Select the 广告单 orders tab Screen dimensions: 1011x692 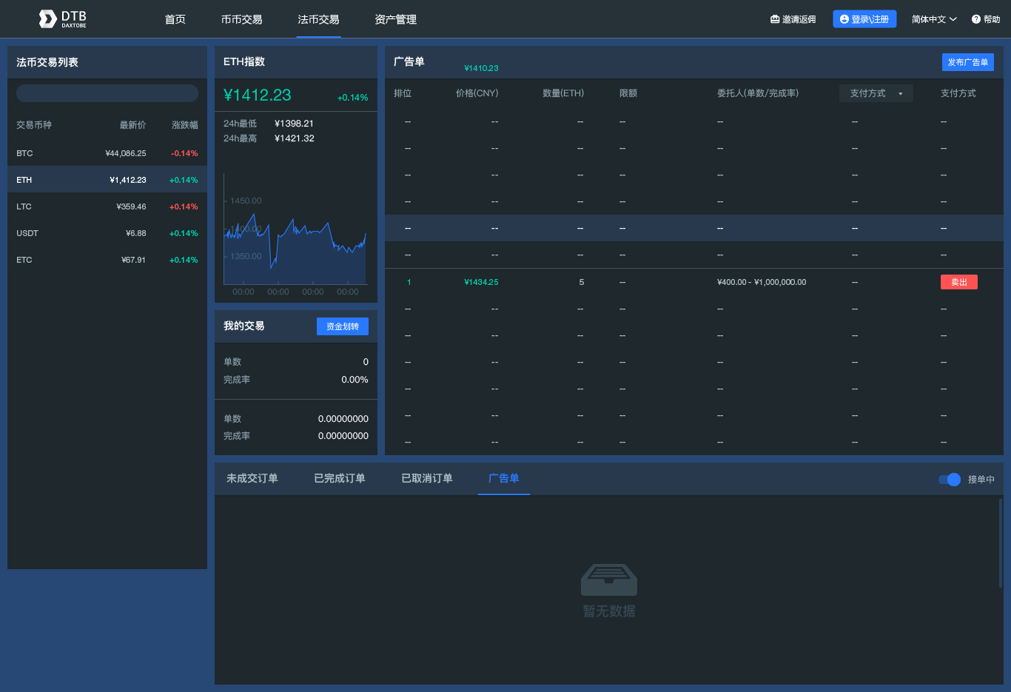[504, 479]
